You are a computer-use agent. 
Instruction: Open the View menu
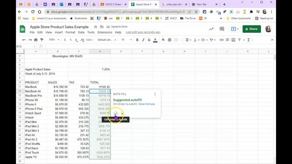click(x=49, y=32)
